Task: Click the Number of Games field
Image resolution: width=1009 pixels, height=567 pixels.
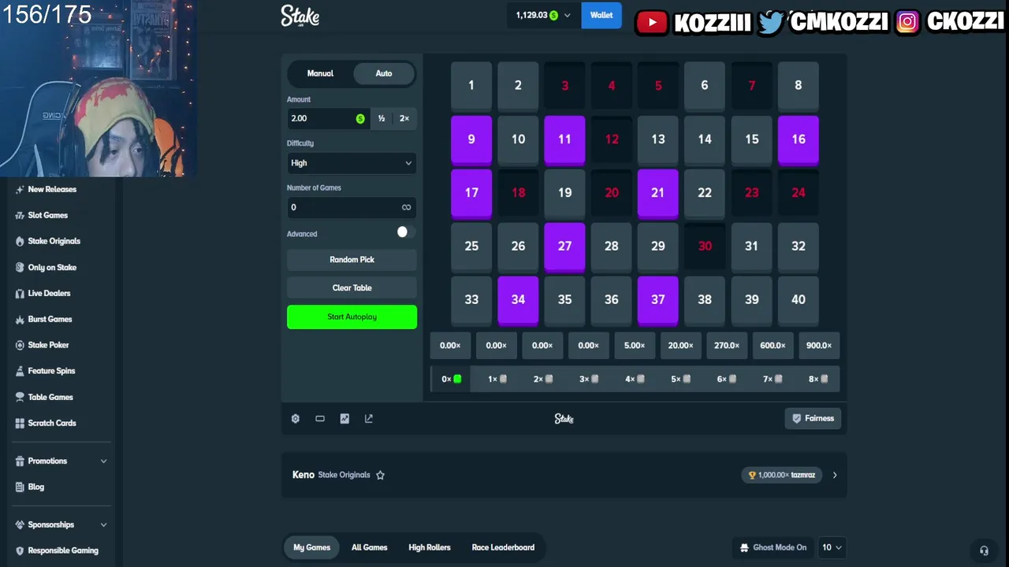Action: pyautogui.click(x=352, y=207)
